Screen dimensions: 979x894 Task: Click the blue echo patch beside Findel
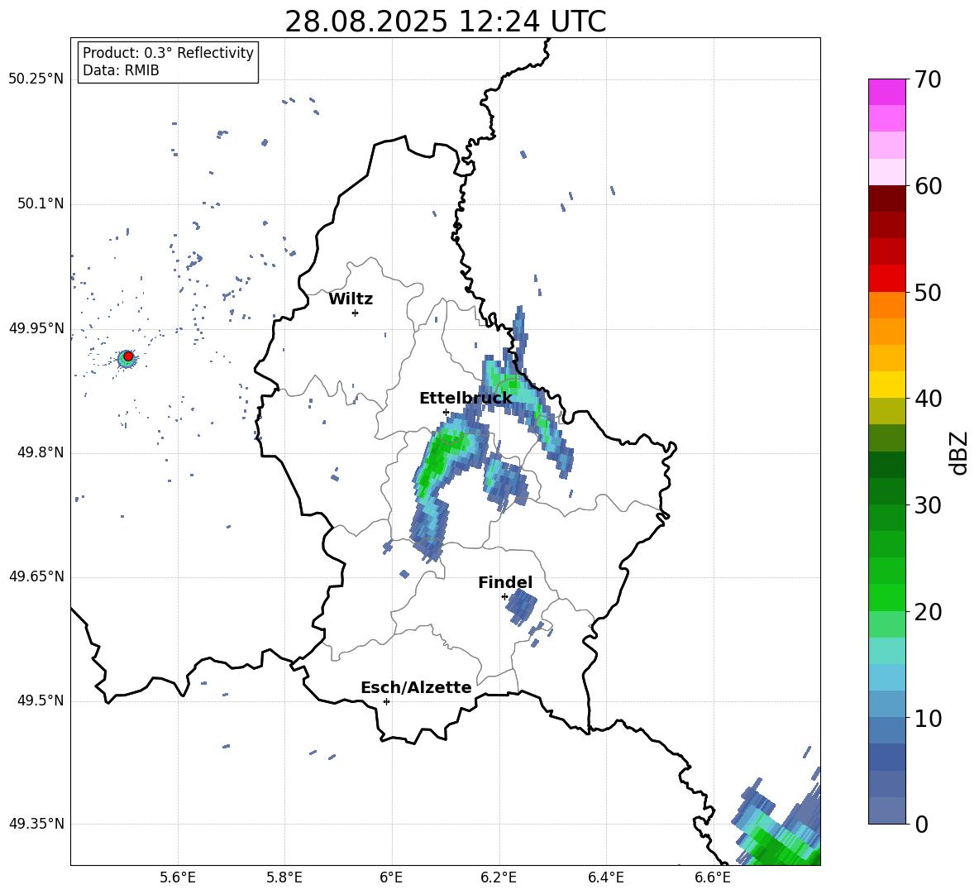tap(521, 608)
